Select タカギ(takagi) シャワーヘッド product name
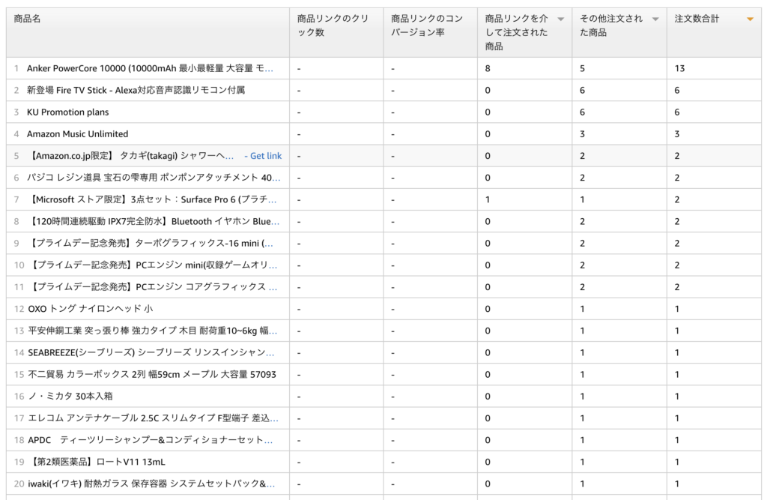This screenshot has width=767, height=500. 131,156
